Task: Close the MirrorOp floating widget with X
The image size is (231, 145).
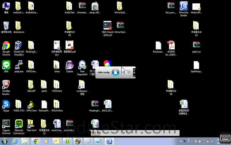Action: point(134,70)
